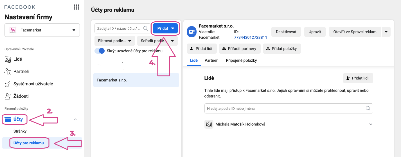Click the Facemarket s.r.o. ad account avatar icon
The height and width of the screenshot is (157, 401).
tap(192, 32)
